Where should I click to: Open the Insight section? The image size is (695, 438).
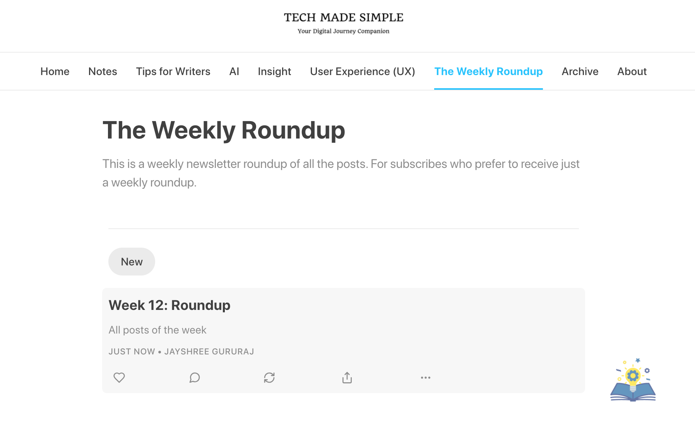click(274, 72)
